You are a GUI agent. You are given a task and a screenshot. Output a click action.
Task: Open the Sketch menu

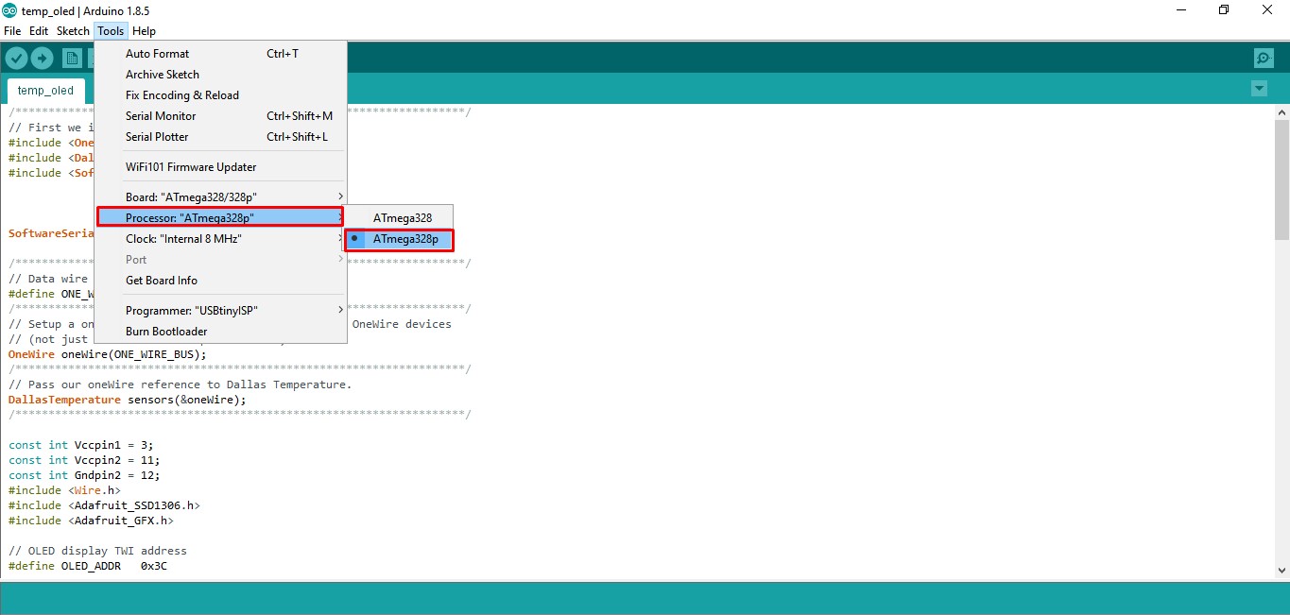pos(73,31)
